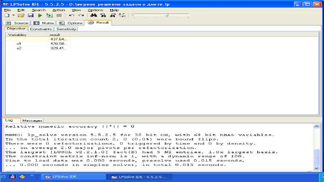This screenshot has height=182, width=324.
Task: Click the 329,41 result value
Action: tap(59, 48)
